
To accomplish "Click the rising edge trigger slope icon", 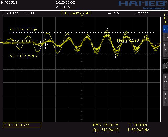I will point(84,13).
